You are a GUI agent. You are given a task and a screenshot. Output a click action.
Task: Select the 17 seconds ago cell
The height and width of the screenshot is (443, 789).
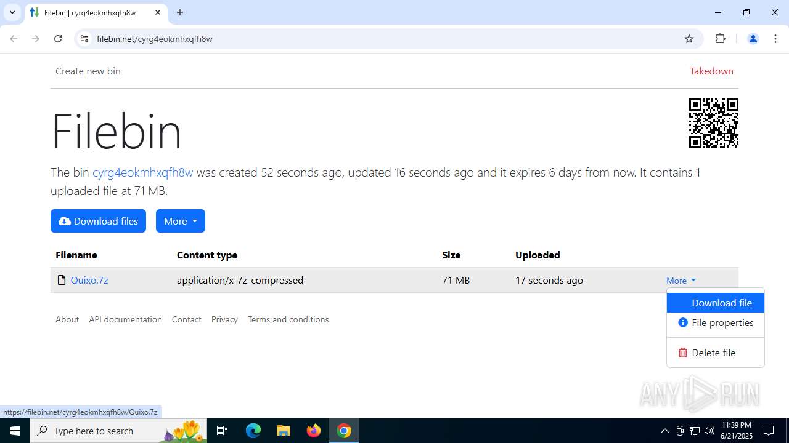pos(549,280)
